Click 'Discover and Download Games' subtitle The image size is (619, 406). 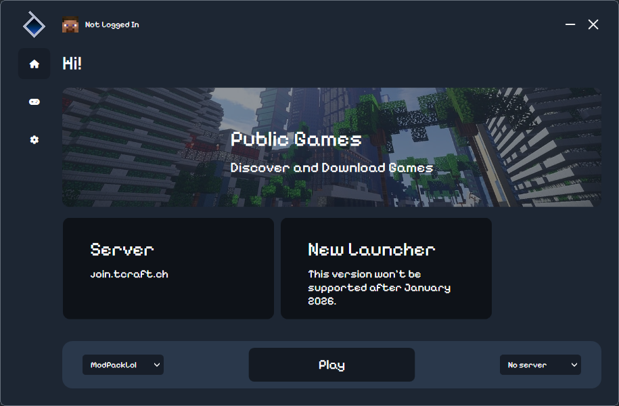pyautogui.click(x=331, y=168)
